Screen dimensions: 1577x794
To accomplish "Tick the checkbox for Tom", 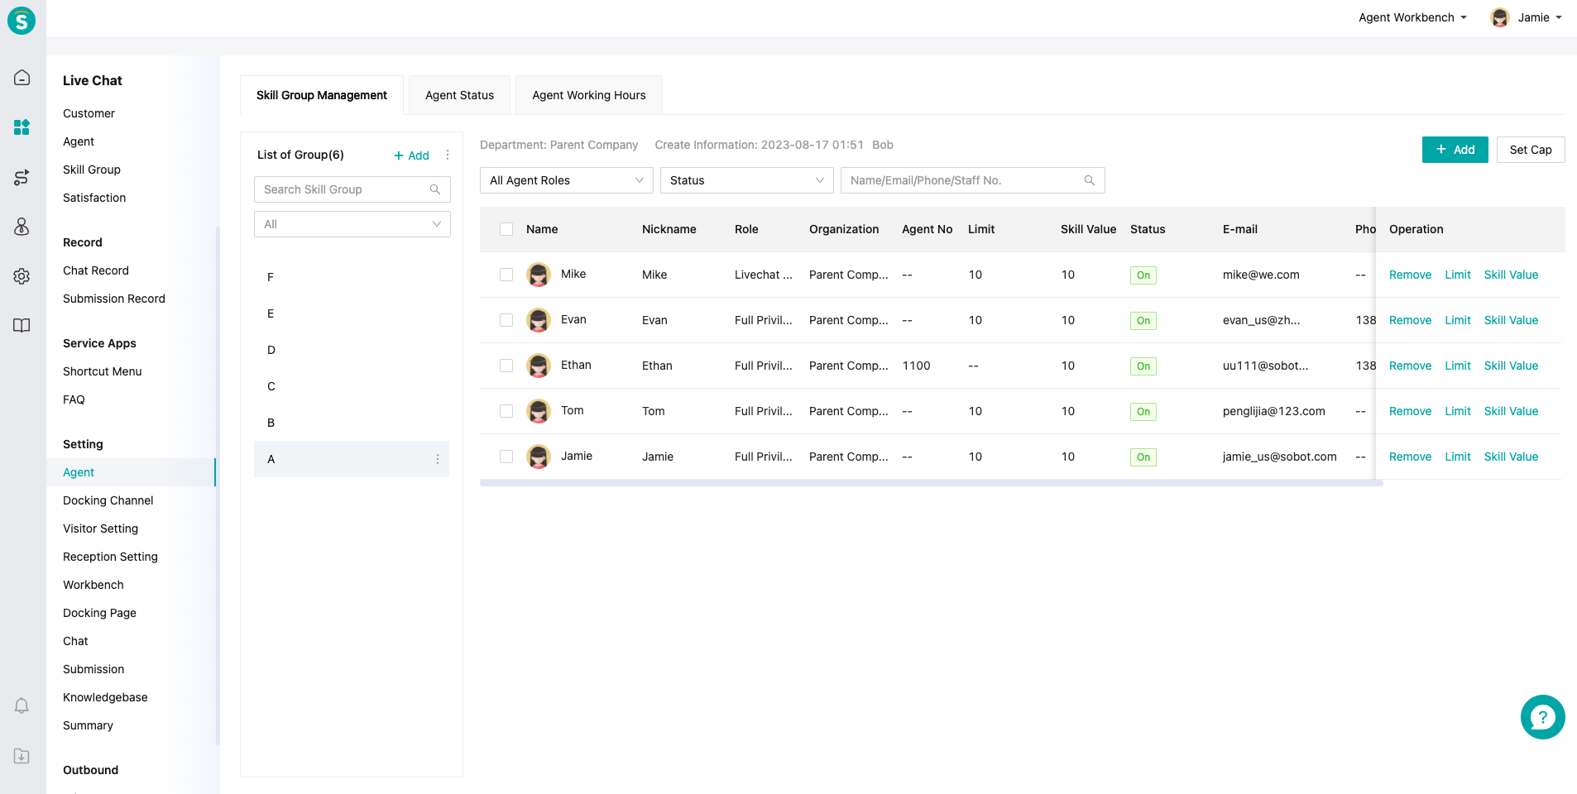I will [506, 411].
